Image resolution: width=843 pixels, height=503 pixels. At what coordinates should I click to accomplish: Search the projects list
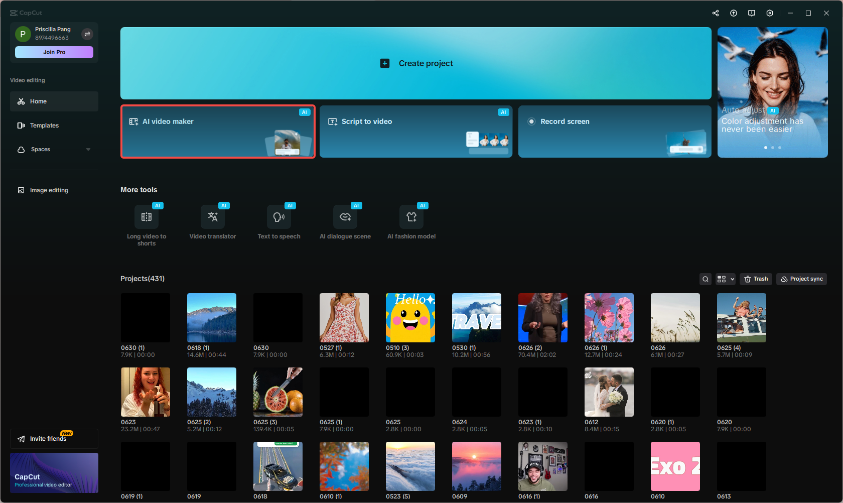tap(706, 279)
